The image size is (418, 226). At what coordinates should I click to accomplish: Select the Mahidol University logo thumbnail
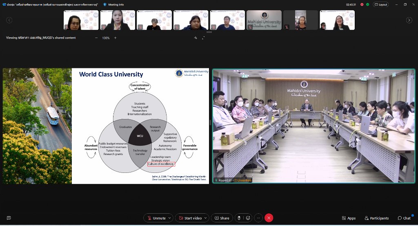click(264, 20)
